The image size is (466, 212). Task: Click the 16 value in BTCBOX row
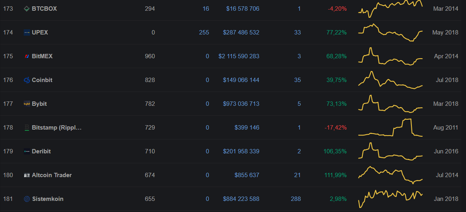206,9
